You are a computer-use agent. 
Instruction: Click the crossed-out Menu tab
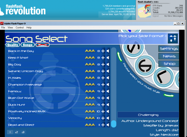pos(43,45)
